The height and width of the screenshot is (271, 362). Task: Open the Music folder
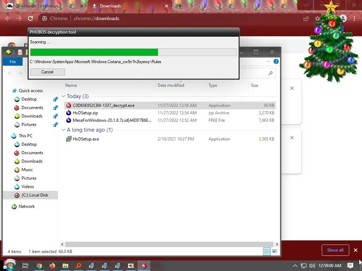coord(27,170)
